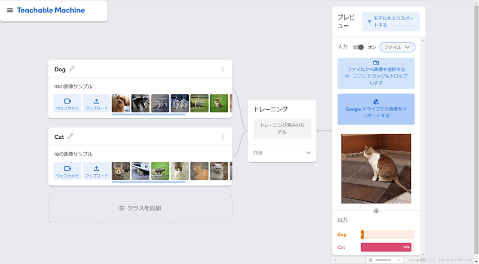The height and width of the screenshot is (264, 479).
Task: Click the upload button in Cat class
Action: click(x=96, y=171)
